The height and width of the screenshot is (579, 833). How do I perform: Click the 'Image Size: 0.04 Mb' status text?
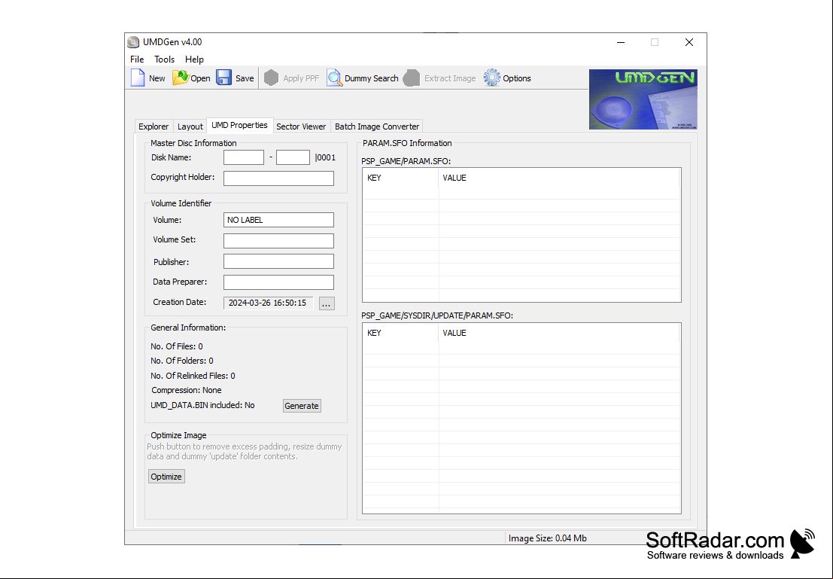[548, 538]
